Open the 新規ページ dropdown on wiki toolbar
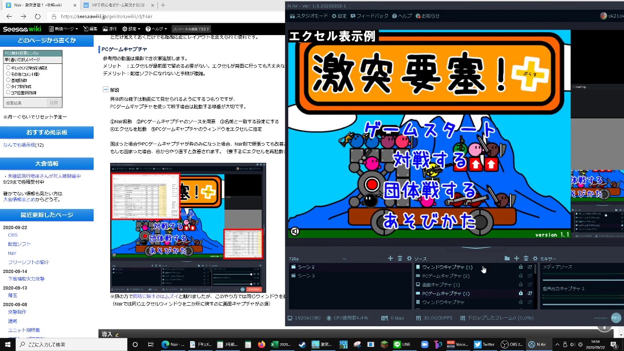Viewport: 624px width, 351px height. (x=63, y=29)
